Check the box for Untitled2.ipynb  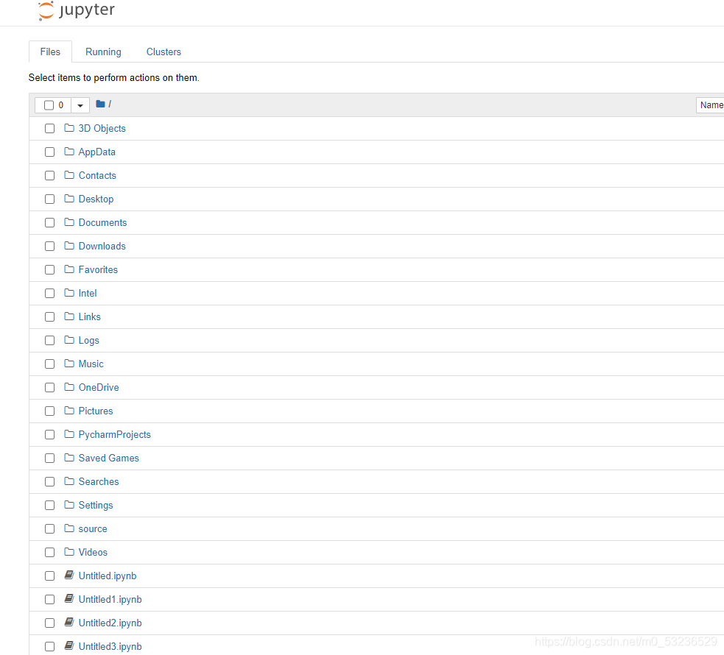pyautogui.click(x=50, y=623)
